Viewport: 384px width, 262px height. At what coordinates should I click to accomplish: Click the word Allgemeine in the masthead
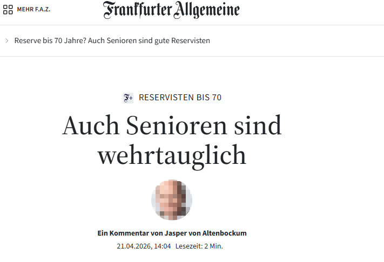click(207, 10)
